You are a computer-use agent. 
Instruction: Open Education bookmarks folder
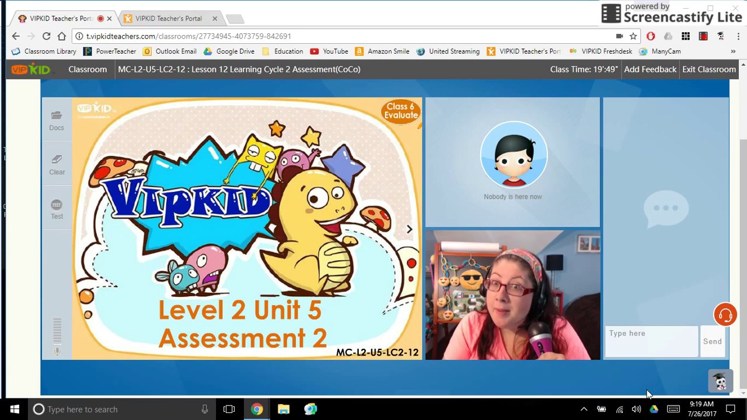(x=282, y=51)
